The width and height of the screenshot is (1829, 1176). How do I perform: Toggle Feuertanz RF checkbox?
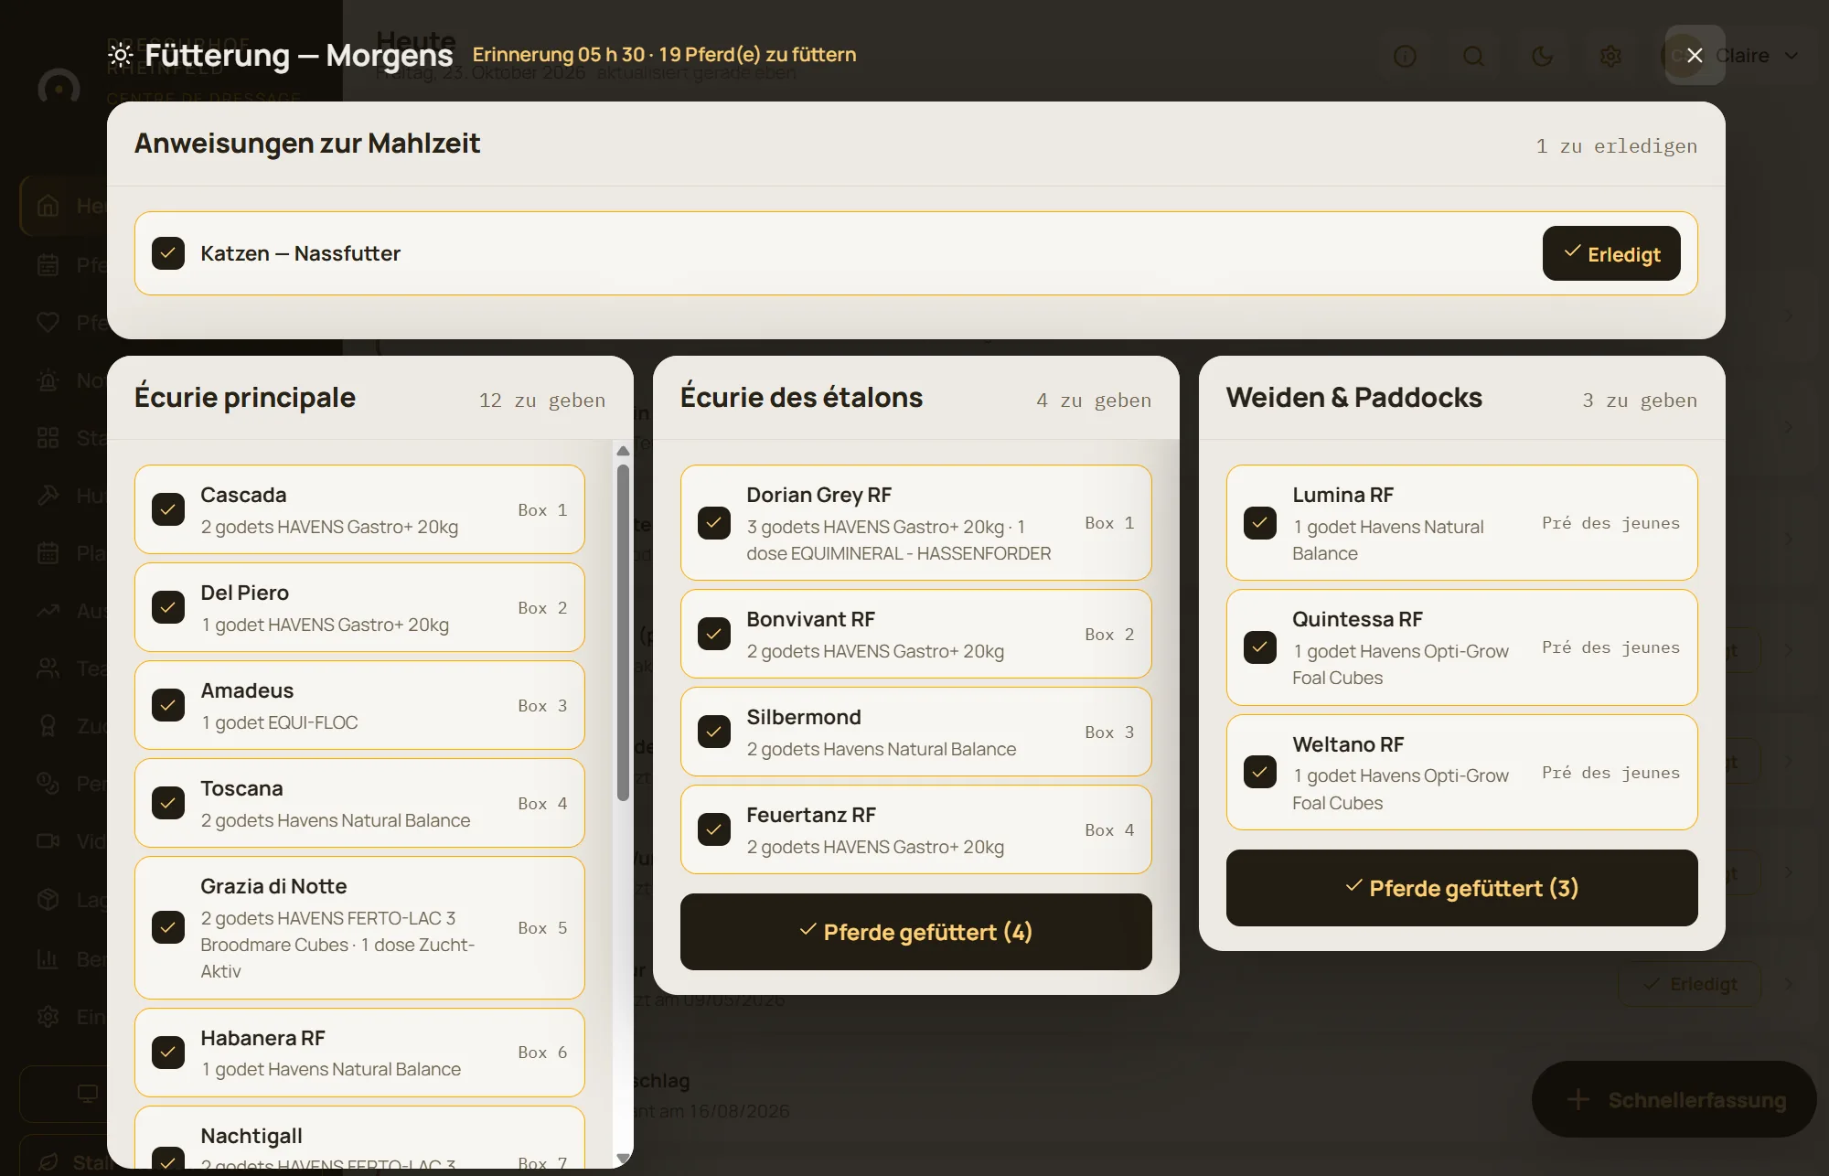pos(714,829)
